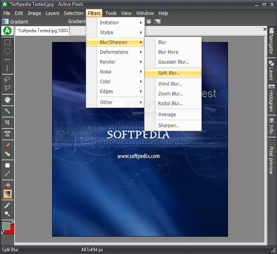
Task: Open the Help menu
Action: coord(163,13)
